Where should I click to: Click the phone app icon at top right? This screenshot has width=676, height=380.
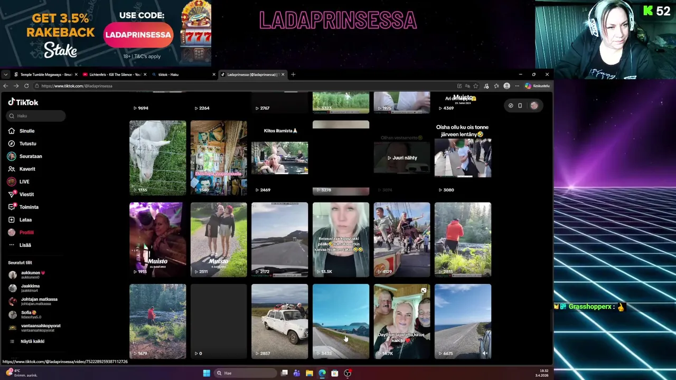tap(520, 106)
